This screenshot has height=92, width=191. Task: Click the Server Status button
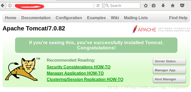[x=169, y=61]
